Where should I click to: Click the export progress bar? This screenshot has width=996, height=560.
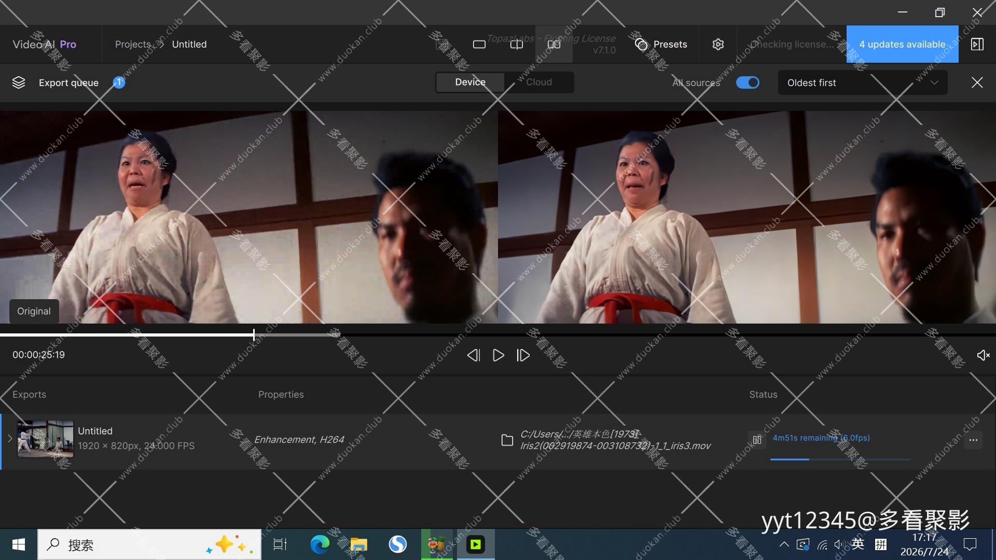(x=840, y=459)
